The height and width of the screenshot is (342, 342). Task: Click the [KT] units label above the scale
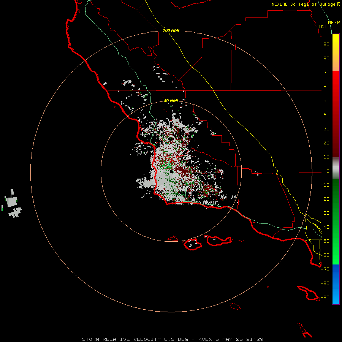325,26
